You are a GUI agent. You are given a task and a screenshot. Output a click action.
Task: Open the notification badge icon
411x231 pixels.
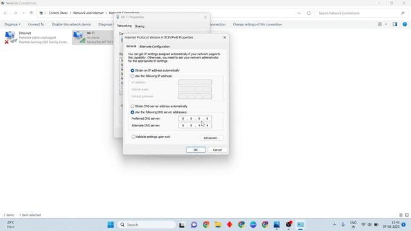[x=404, y=225]
